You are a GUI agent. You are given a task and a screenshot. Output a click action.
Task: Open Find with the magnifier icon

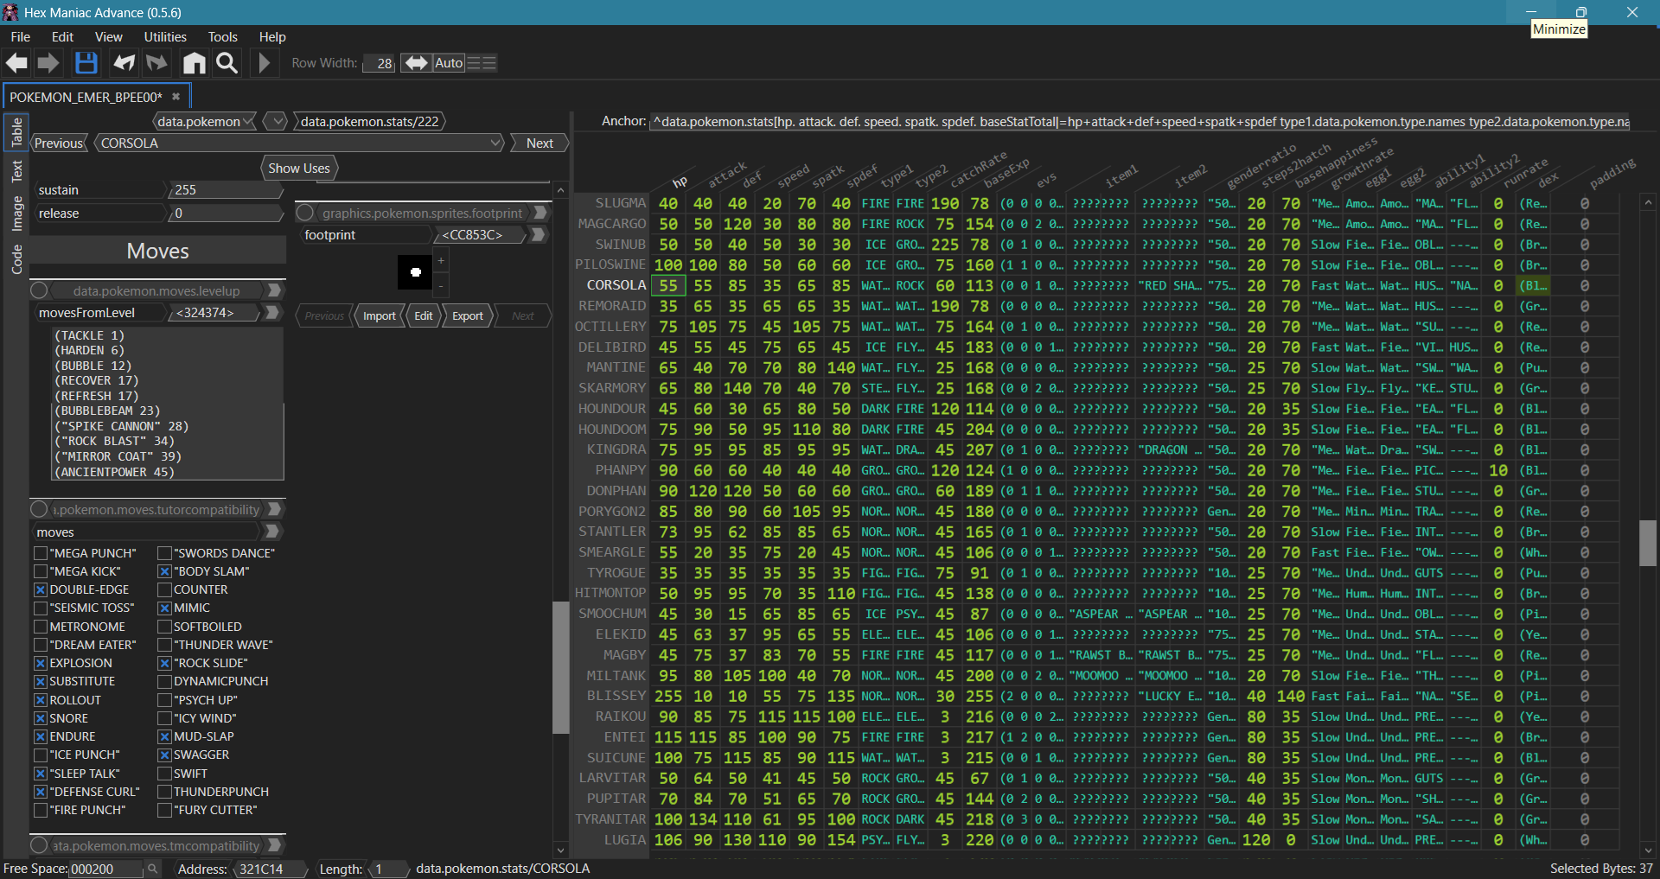click(227, 63)
